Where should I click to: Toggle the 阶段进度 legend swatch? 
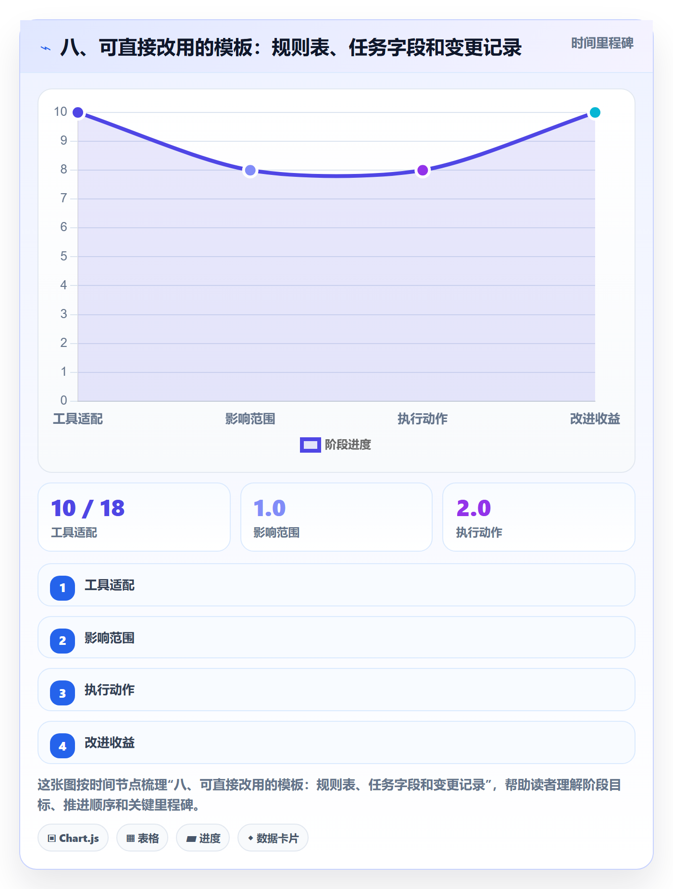click(310, 445)
